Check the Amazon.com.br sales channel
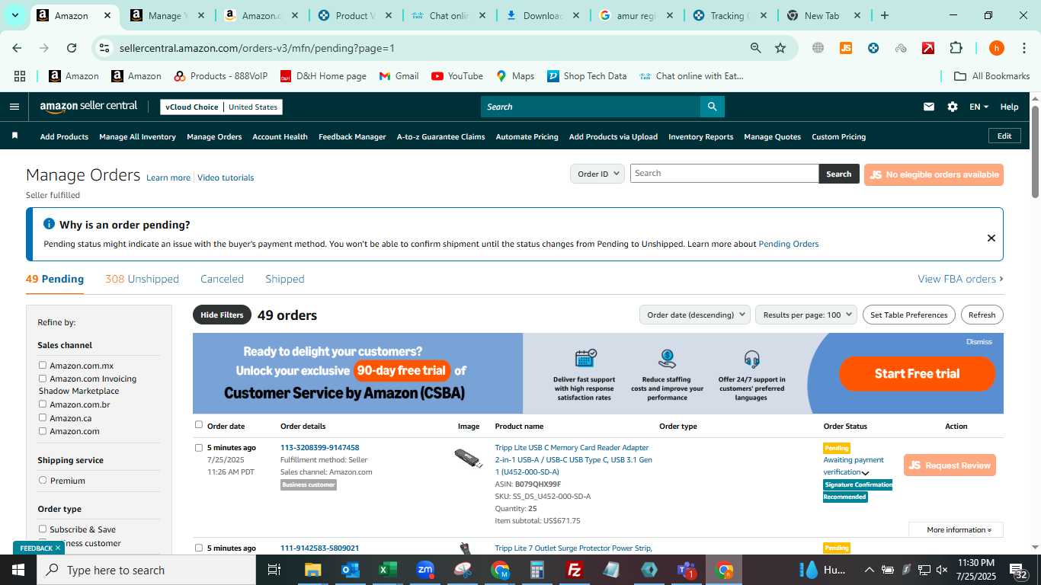The width and height of the screenshot is (1041, 585). click(43, 404)
